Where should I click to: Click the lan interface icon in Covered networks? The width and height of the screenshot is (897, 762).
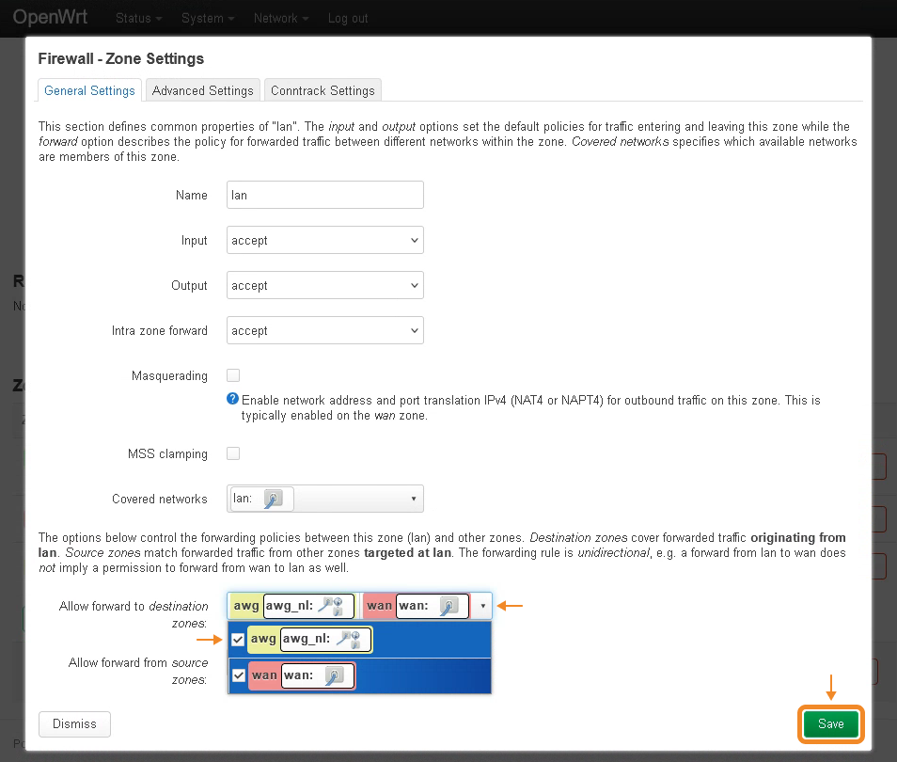click(x=274, y=499)
